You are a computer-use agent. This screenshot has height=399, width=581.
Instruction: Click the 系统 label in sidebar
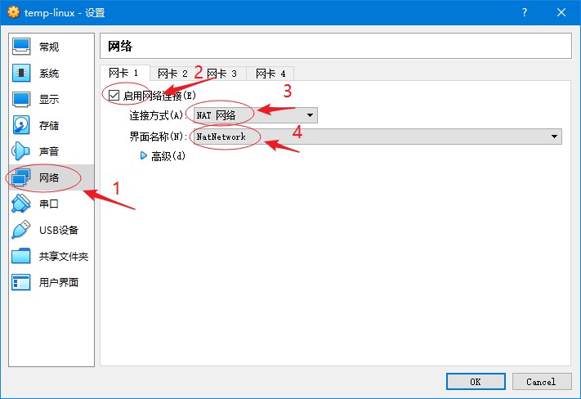(49, 74)
